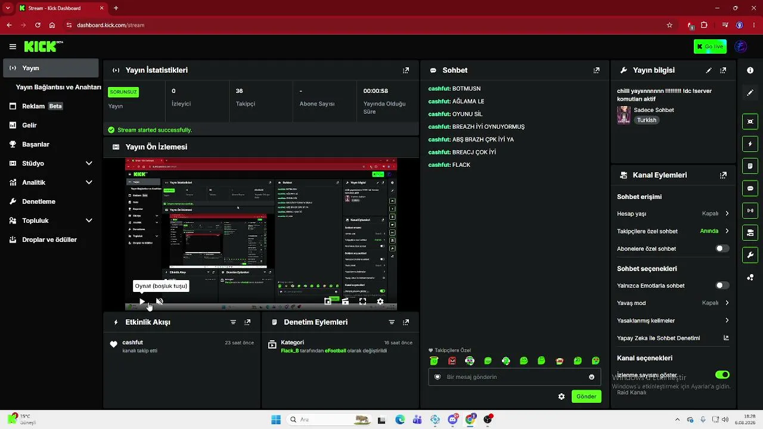Insert the first green emote in chat
The width and height of the screenshot is (763, 429).
click(x=434, y=360)
